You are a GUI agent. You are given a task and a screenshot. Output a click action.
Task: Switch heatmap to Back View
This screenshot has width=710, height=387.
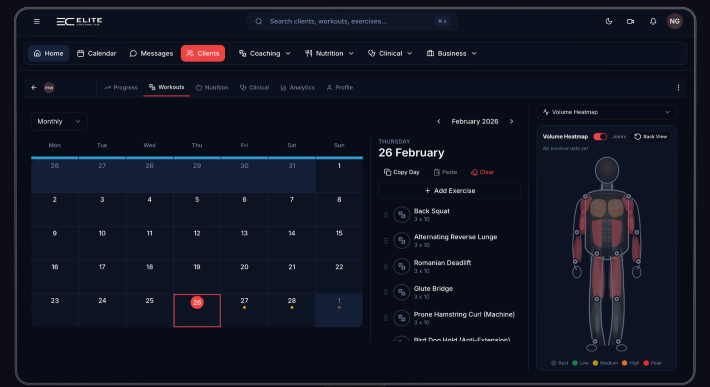(650, 137)
